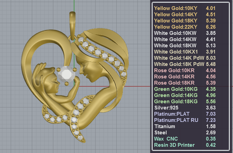Select the Yellow Gold:14KY row
The image size is (233, 153).
[185, 15]
